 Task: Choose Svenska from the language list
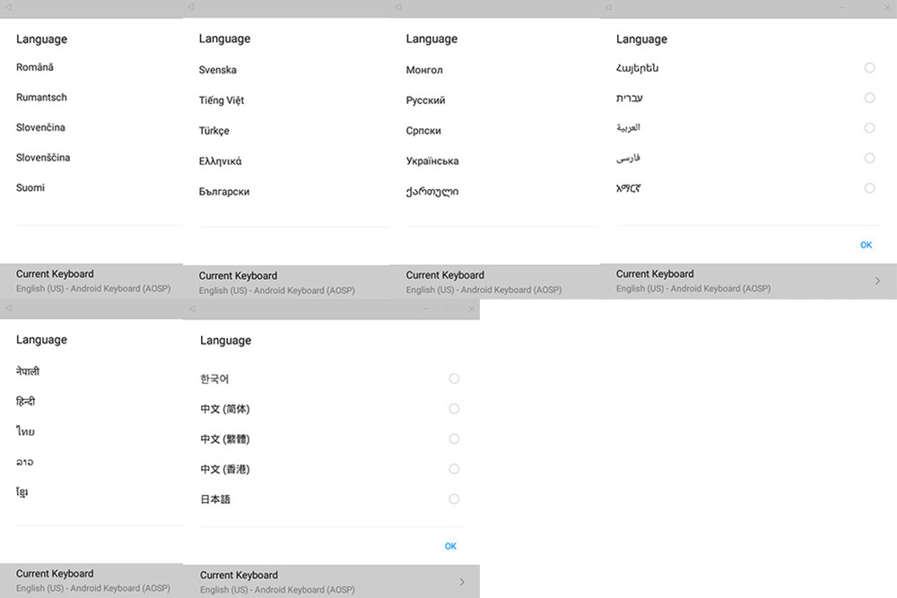tap(218, 70)
